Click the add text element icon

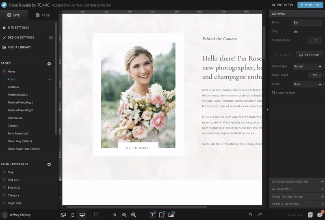coord(153,215)
